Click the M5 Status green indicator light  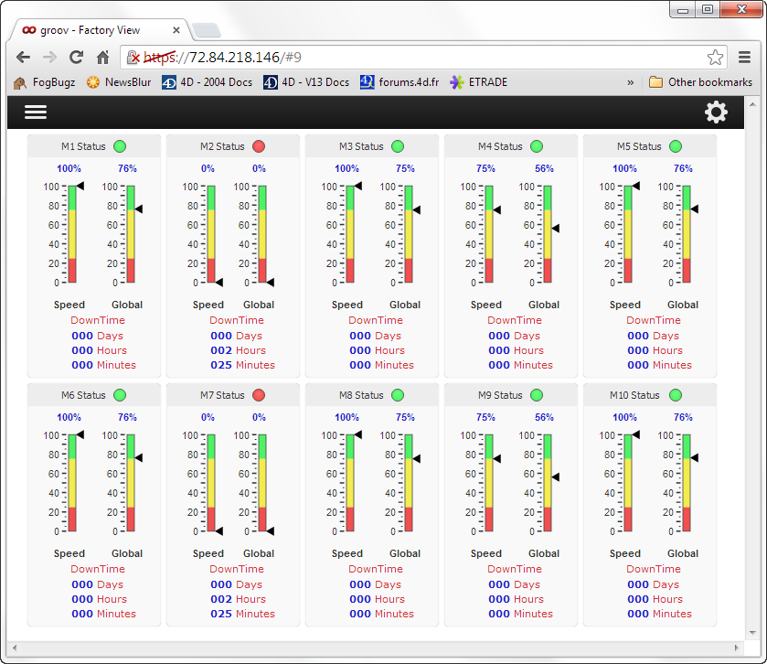tap(676, 146)
